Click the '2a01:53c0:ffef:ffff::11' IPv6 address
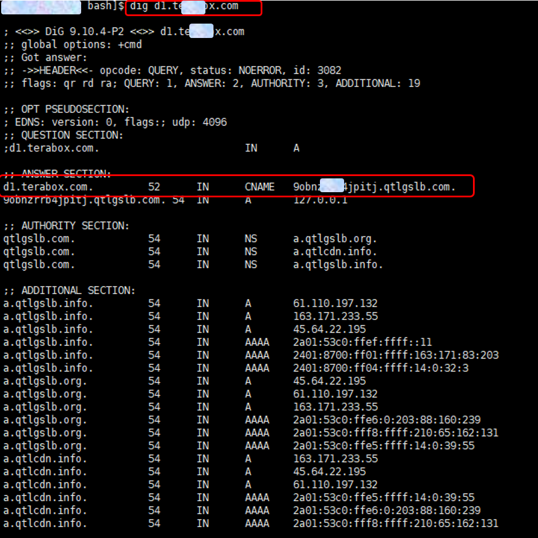538x538 pixels. tap(363, 342)
